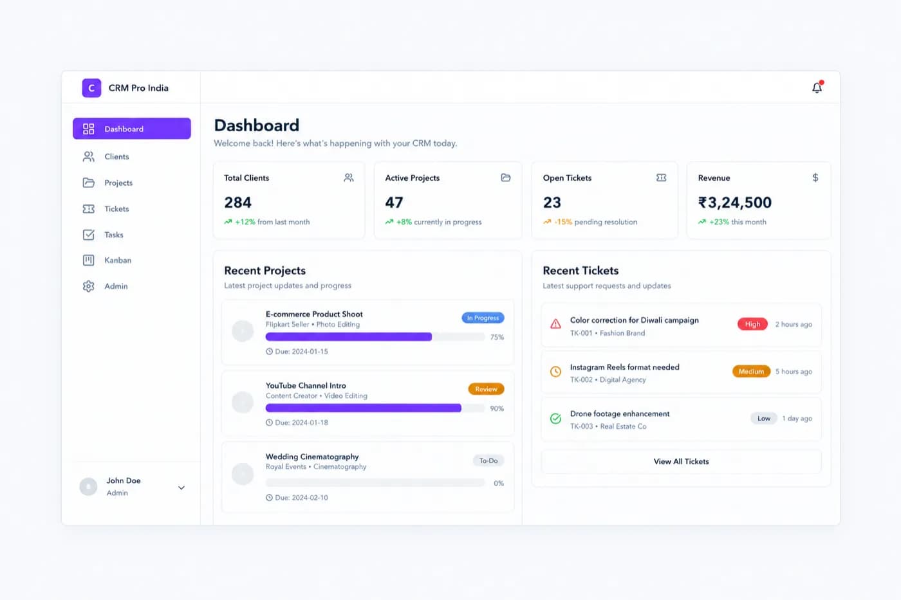Open the Drone footage enhancement ticket

[681, 419]
